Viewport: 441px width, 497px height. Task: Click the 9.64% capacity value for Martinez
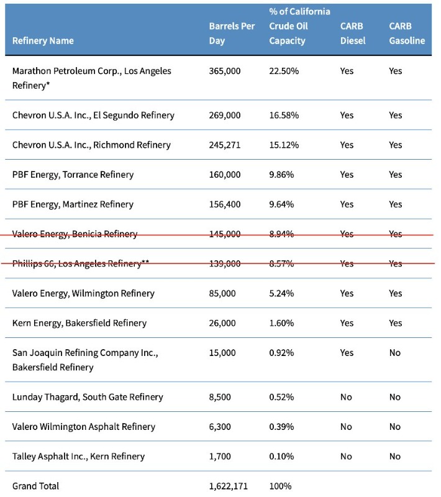[x=284, y=204]
